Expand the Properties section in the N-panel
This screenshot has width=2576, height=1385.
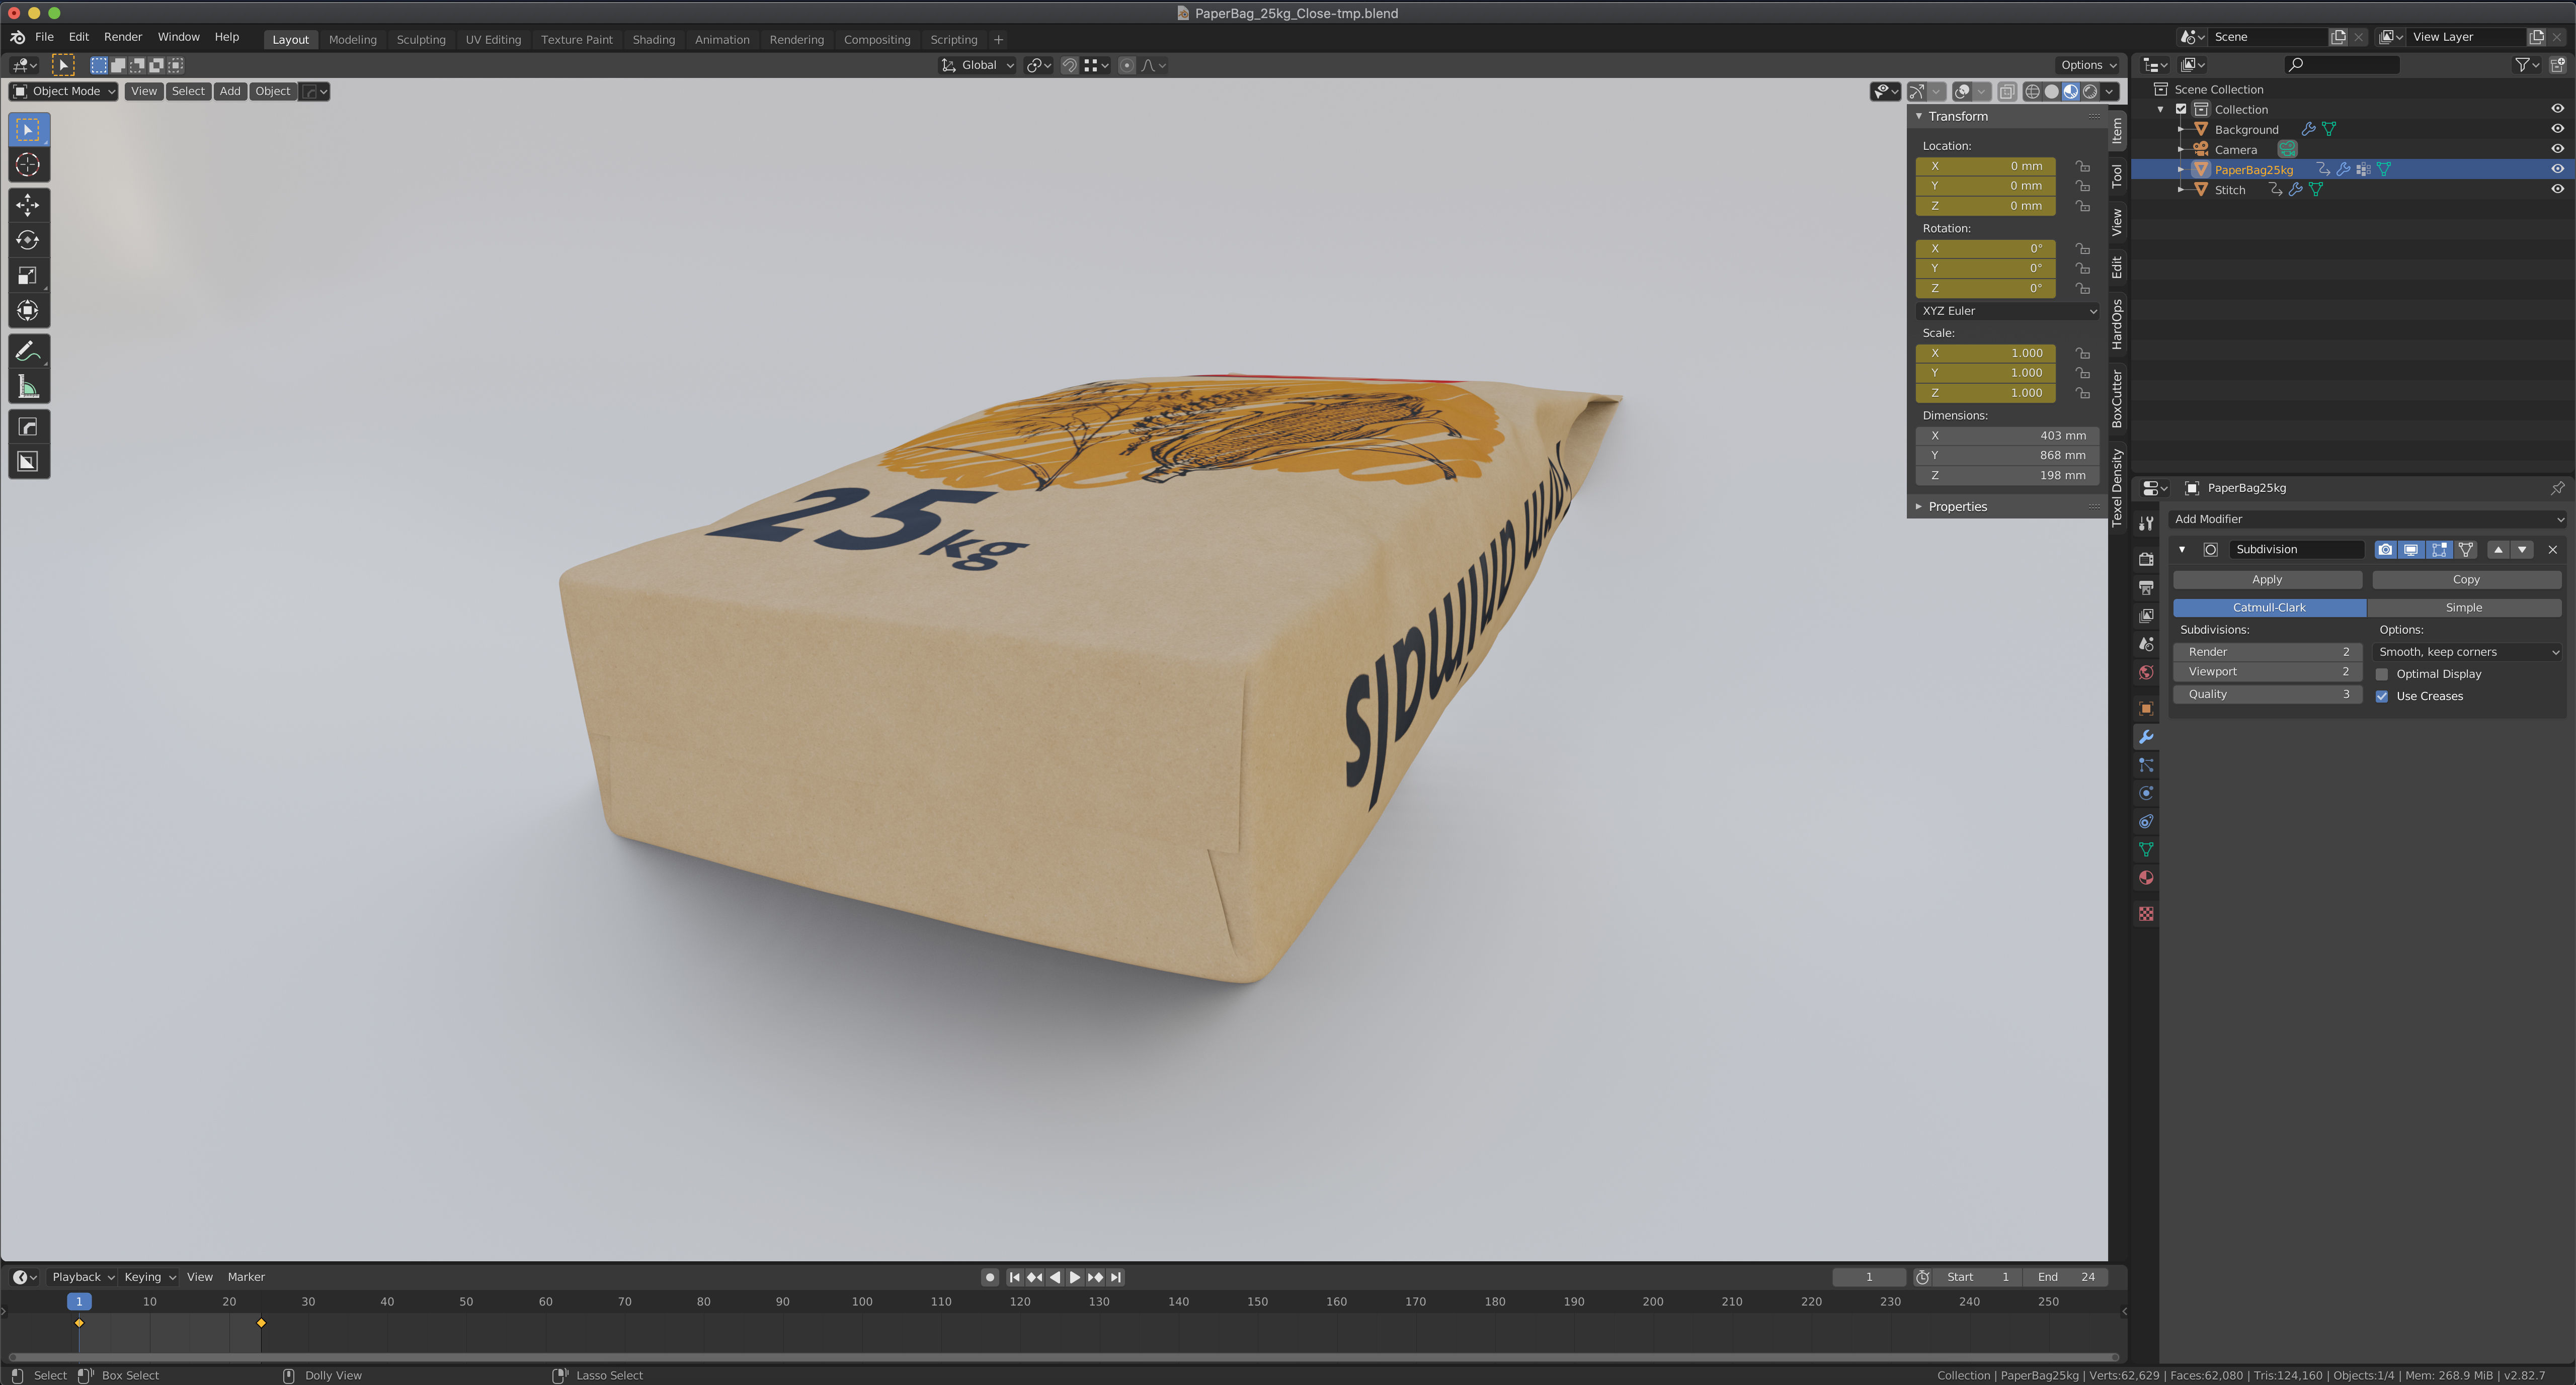coord(1956,505)
